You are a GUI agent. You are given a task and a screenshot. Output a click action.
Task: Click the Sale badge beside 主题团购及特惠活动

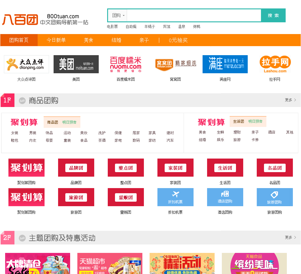[22, 238]
